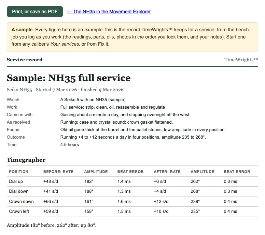Screen dimensions: 265x235
Task: Click the '+48 s/d' before rate cell
Action: (x=51, y=182)
